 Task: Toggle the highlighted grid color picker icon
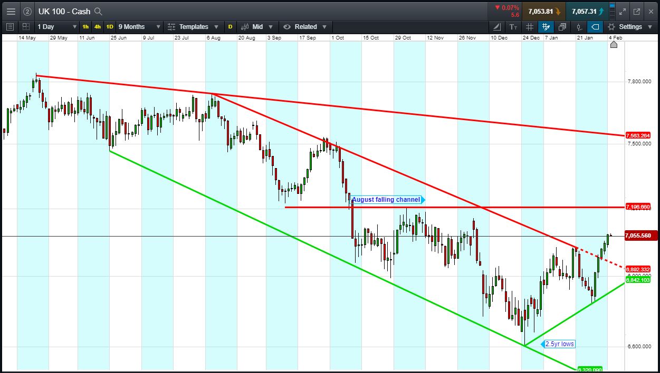coord(546,26)
